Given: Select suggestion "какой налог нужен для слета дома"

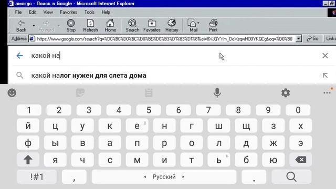Looking at the screenshot, I should pyautogui.click(x=89, y=76).
